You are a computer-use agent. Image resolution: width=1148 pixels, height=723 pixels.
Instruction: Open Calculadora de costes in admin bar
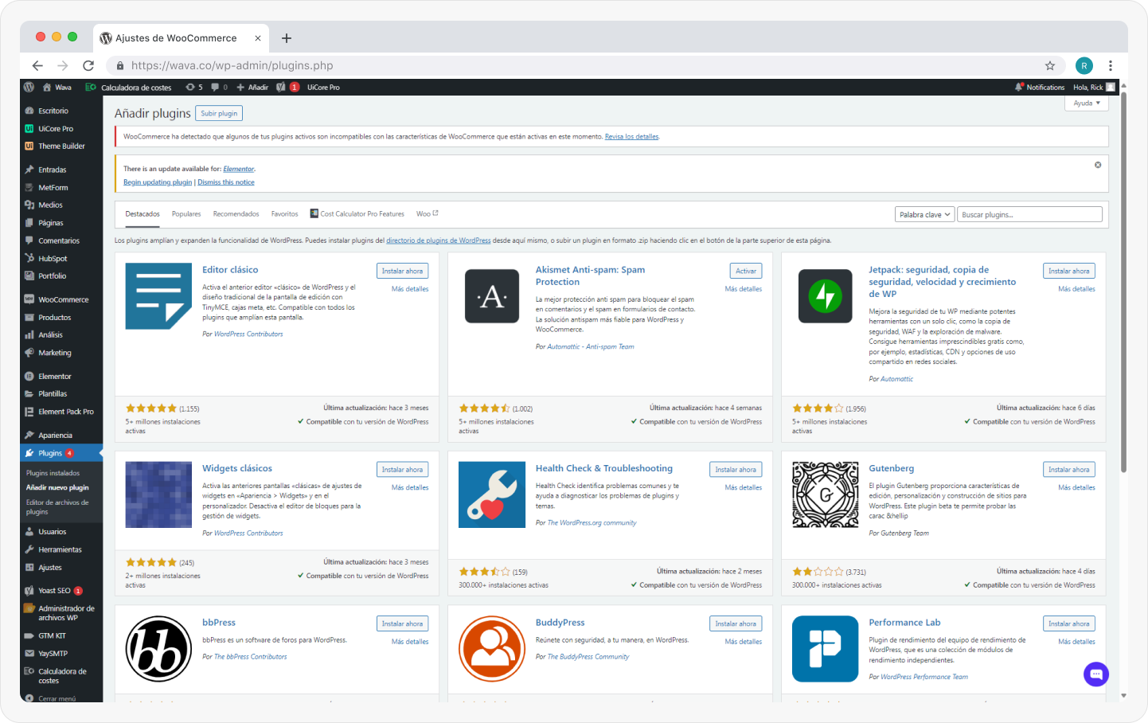(129, 87)
